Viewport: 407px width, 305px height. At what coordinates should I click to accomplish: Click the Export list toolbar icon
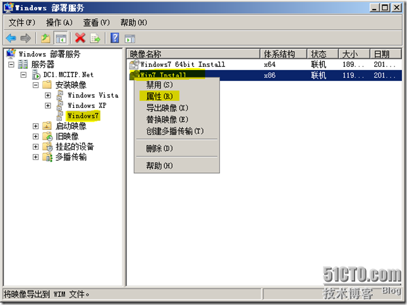click(x=95, y=39)
